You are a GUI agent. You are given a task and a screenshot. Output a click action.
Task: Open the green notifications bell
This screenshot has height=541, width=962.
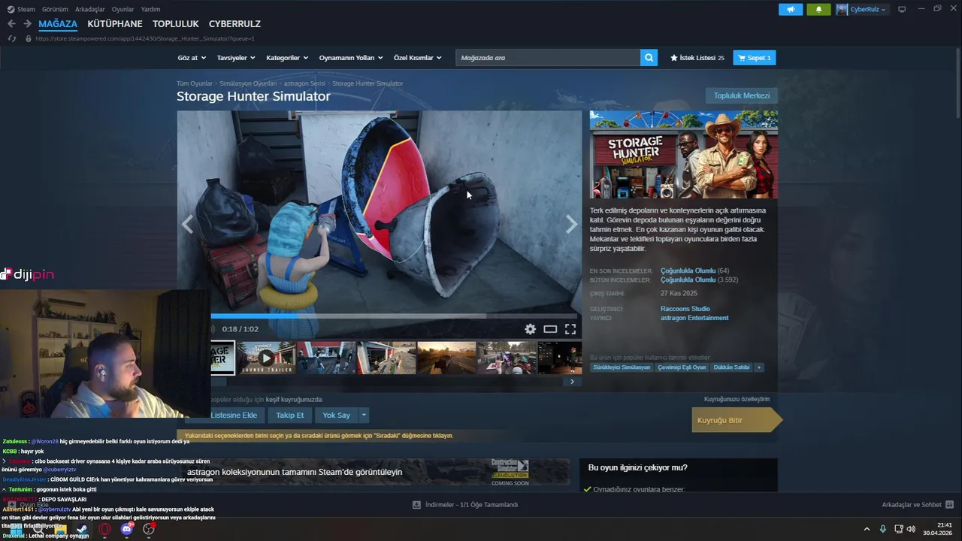click(x=818, y=9)
